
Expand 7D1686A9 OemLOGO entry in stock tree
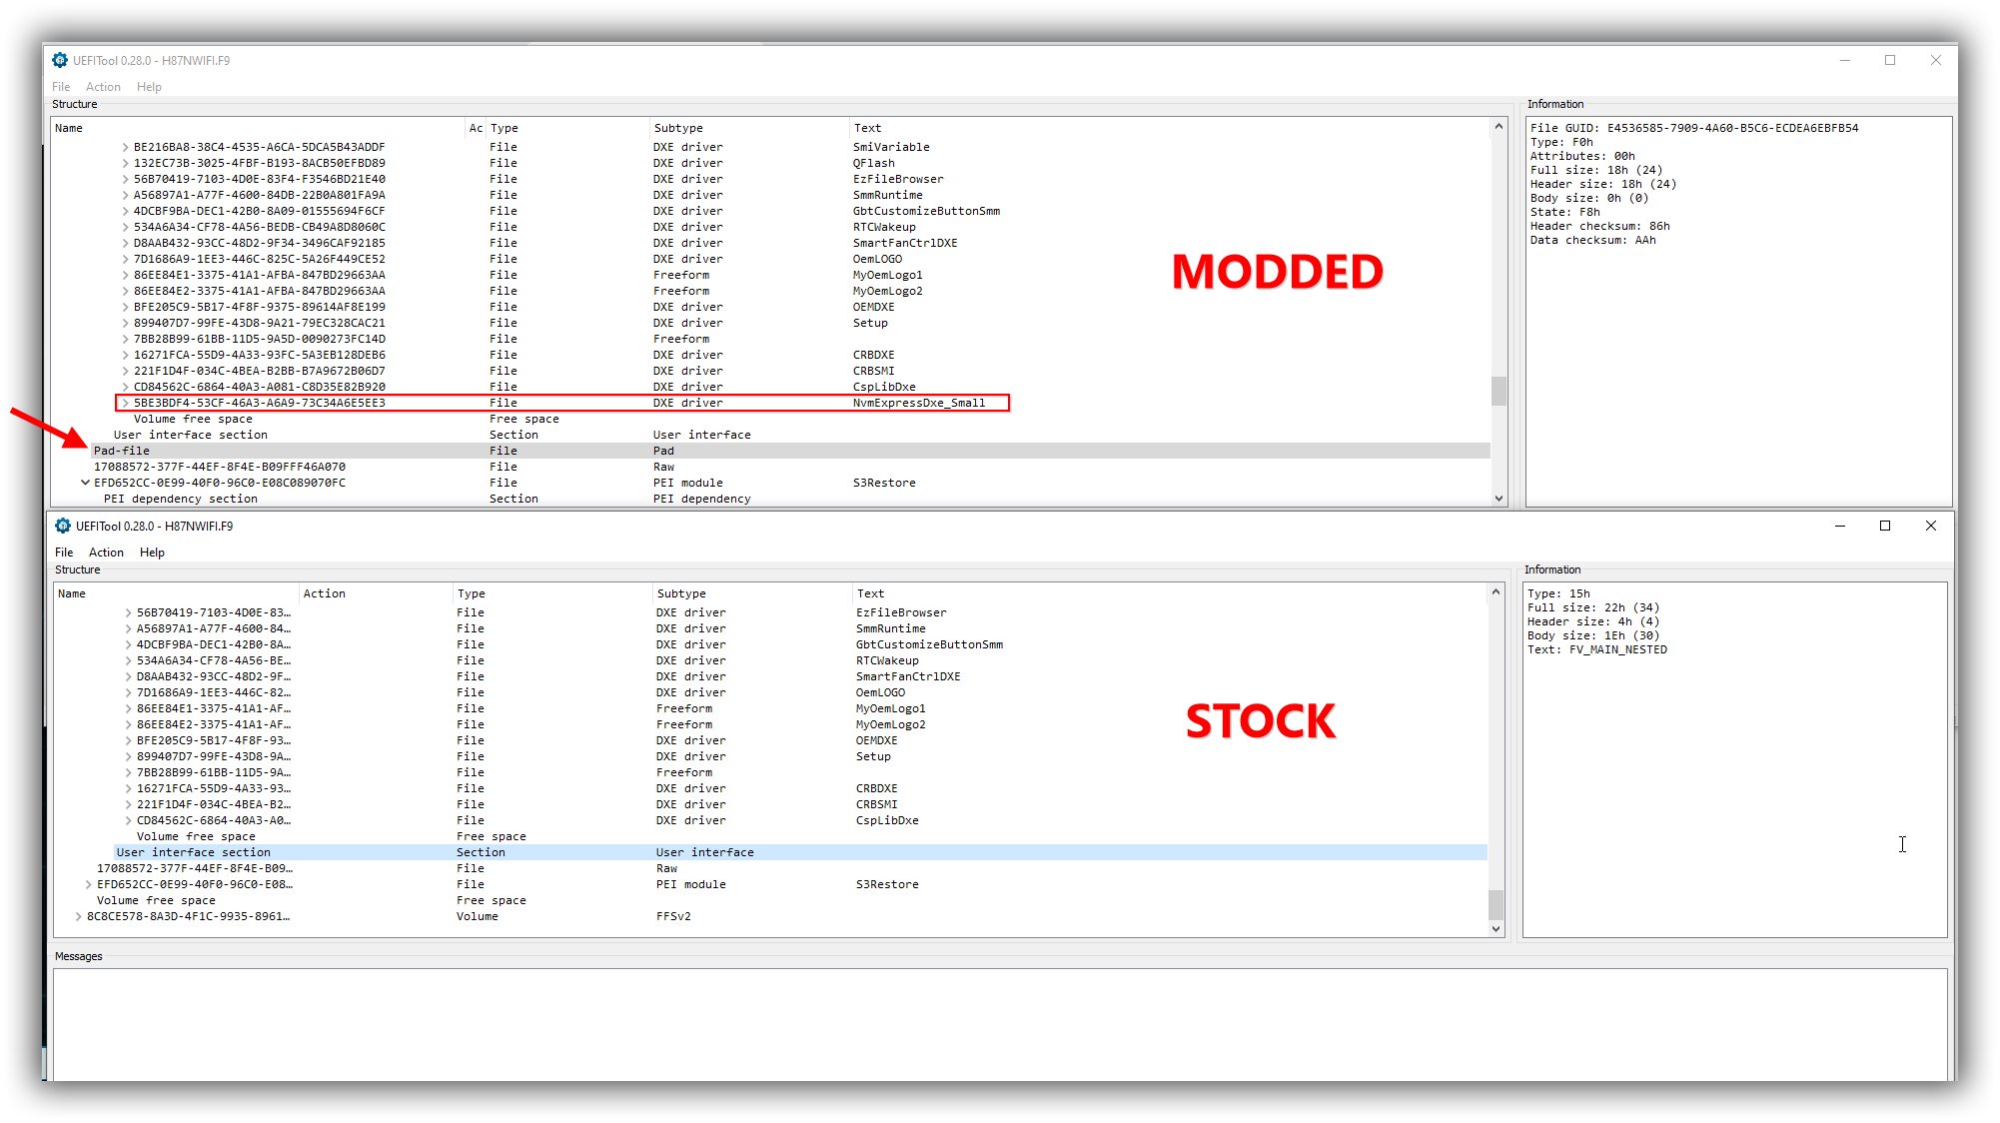128,692
